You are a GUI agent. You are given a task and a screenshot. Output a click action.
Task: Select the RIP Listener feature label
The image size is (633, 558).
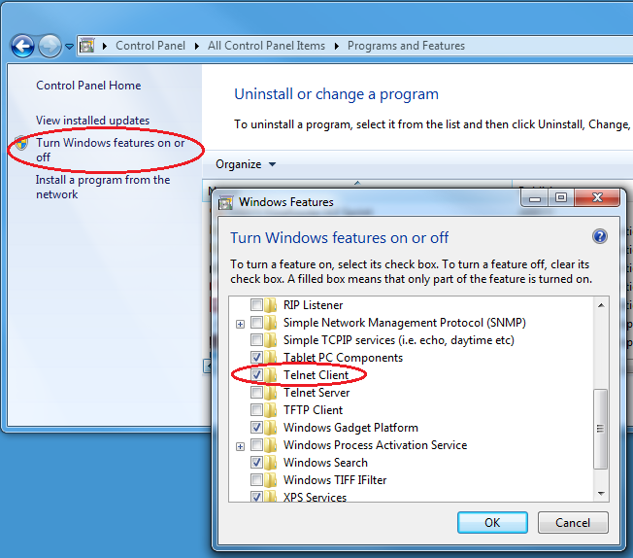pyautogui.click(x=313, y=304)
